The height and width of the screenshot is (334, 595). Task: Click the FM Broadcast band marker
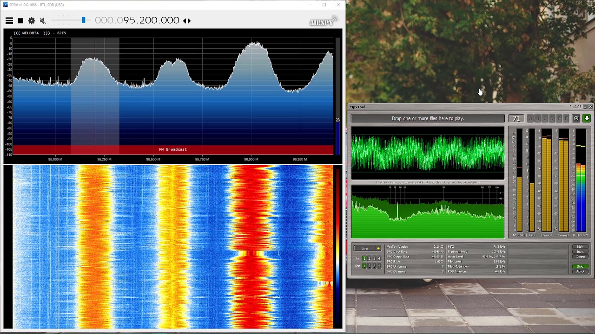(173, 149)
